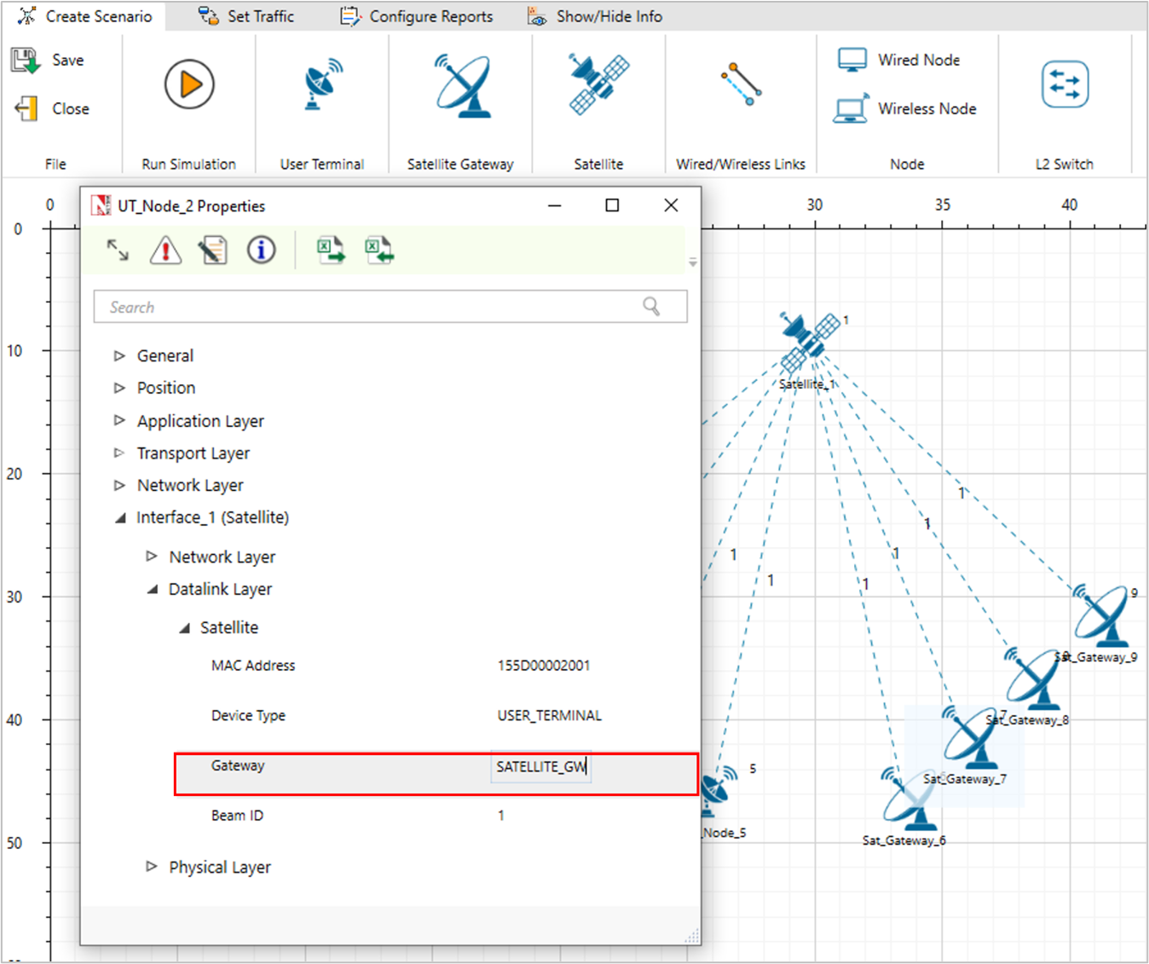The height and width of the screenshot is (964, 1149).
Task: Open the info icon in properties window
Action: pos(261,251)
